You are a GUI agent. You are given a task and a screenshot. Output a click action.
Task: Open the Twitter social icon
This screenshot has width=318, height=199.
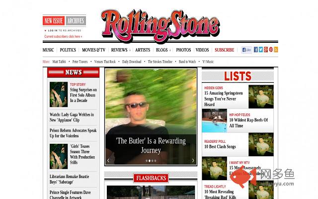[x=261, y=50]
